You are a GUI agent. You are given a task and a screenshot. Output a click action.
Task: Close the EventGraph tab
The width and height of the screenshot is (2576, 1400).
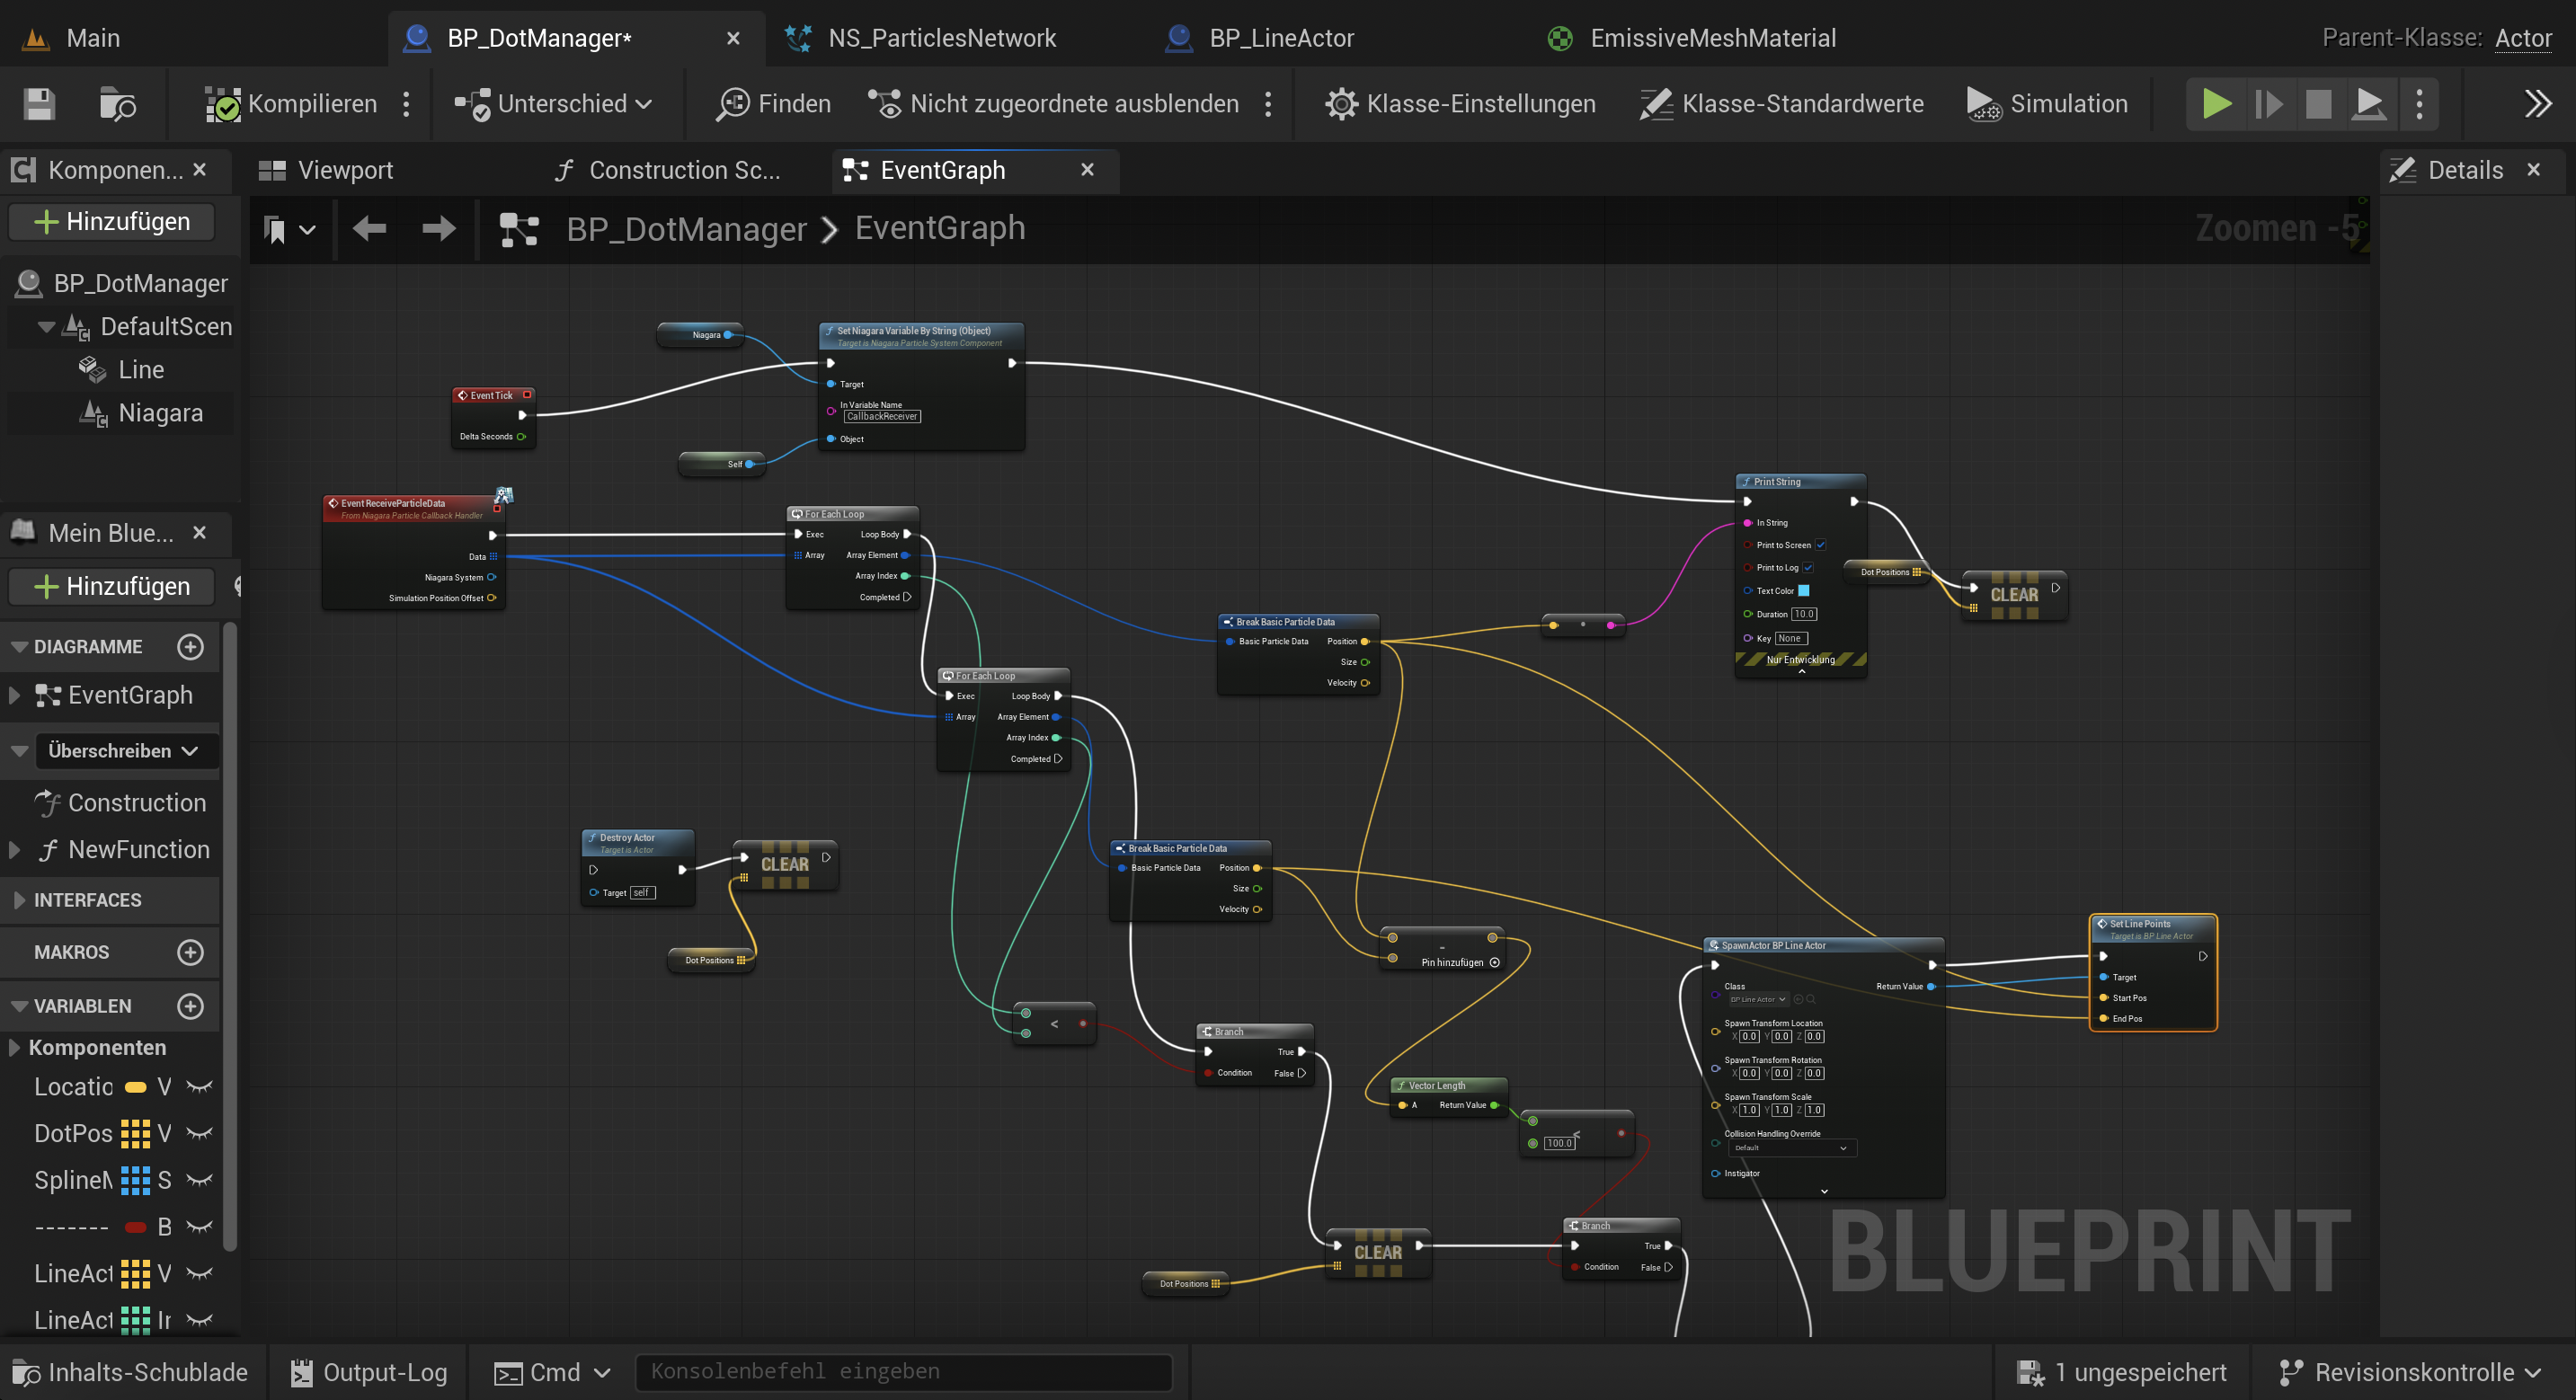pos(1087,170)
